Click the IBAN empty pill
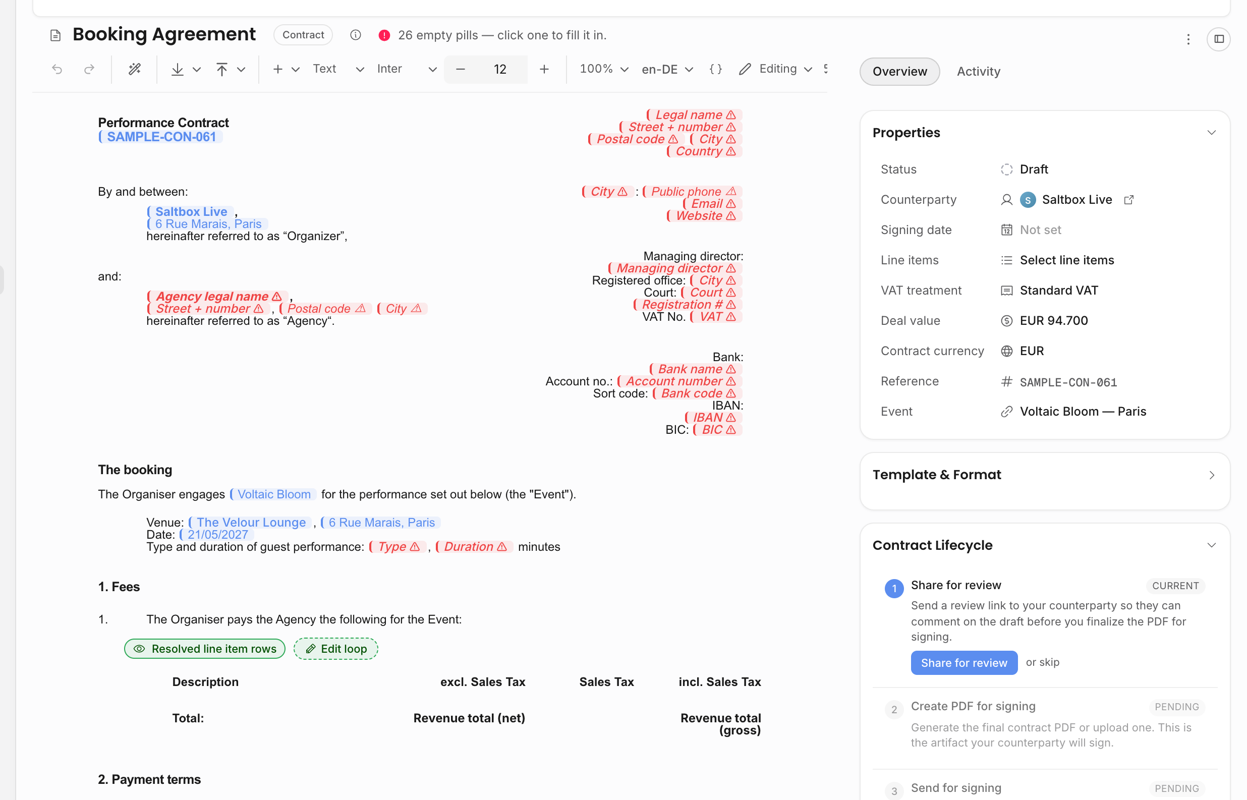 click(x=713, y=417)
